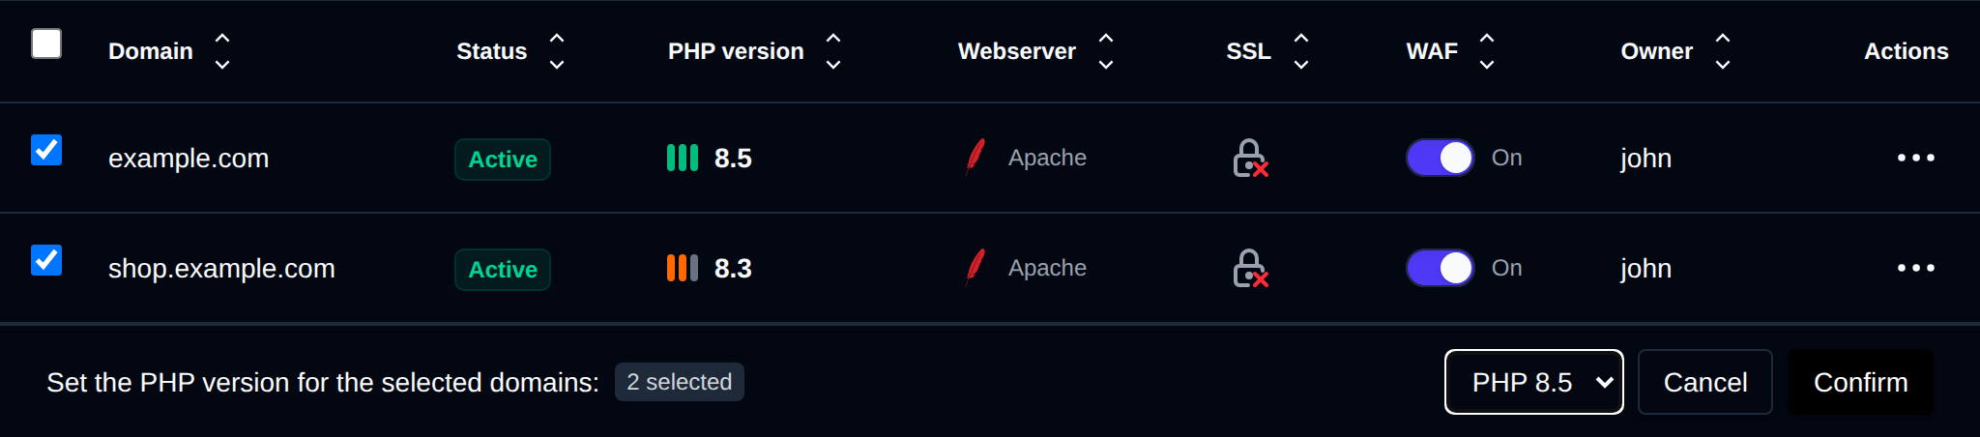Click the Apache feather icon for shop.example.com

(x=975, y=267)
